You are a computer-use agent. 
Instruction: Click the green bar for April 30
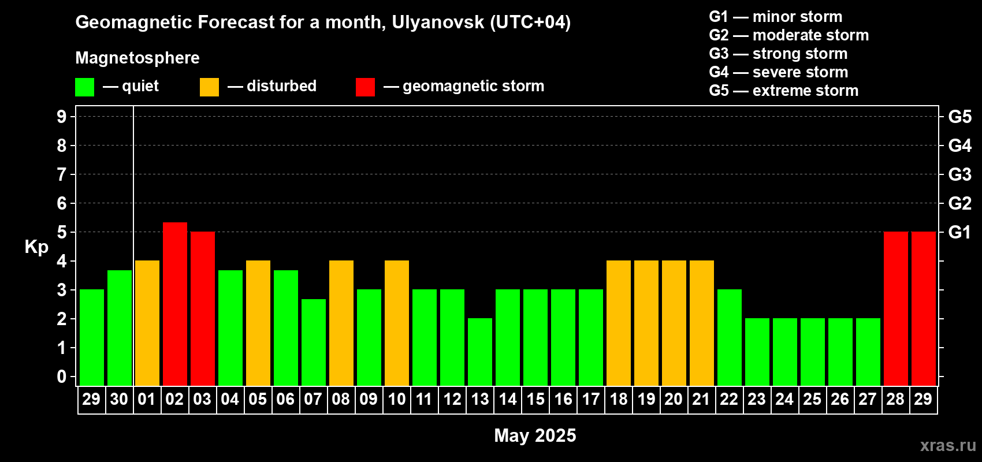120,328
